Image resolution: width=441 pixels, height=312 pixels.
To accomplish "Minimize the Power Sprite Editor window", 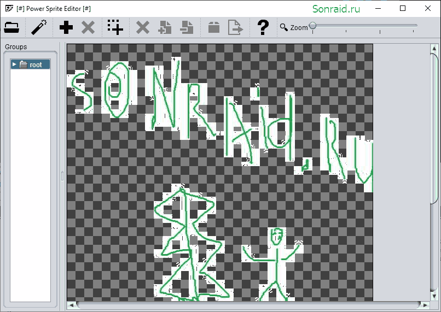I will pos(378,8).
